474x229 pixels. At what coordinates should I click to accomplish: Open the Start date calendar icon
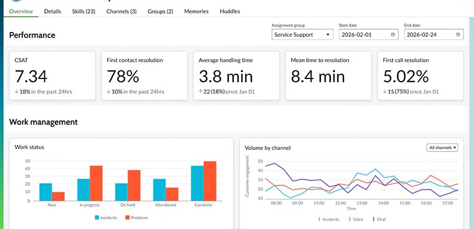[392, 35]
